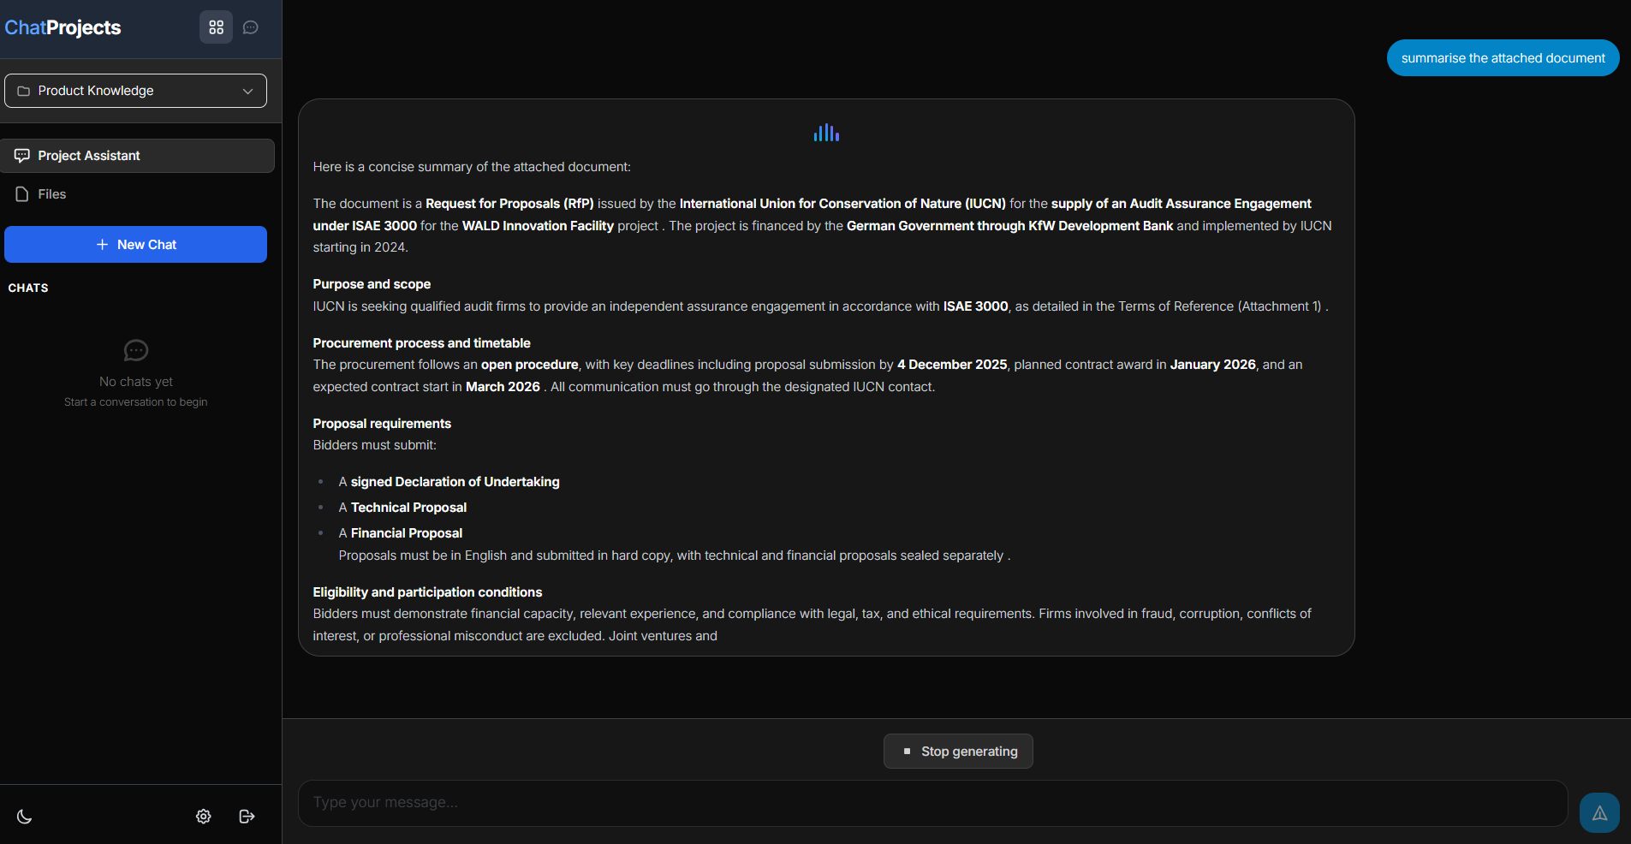Click the 'March 2026' contract start text

[503, 387]
